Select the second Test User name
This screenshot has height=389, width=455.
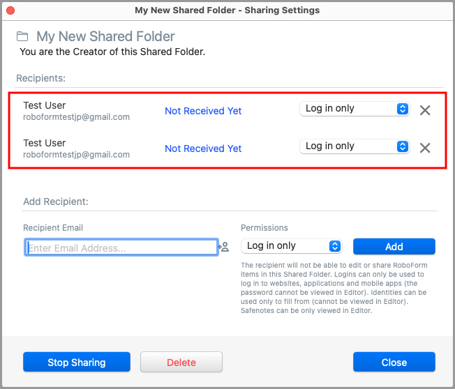(45, 143)
